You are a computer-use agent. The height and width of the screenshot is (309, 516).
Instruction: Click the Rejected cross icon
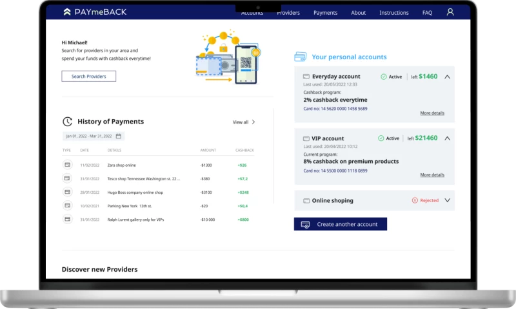[x=415, y=200]
